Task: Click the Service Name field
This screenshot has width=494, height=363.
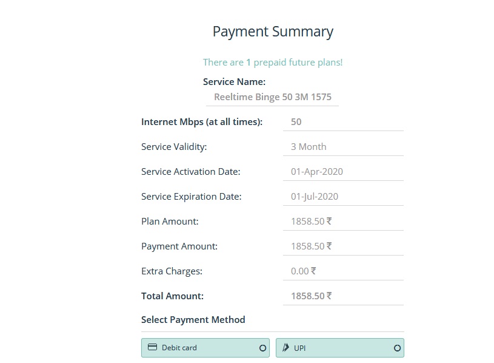Action: [x=273, y=97]
